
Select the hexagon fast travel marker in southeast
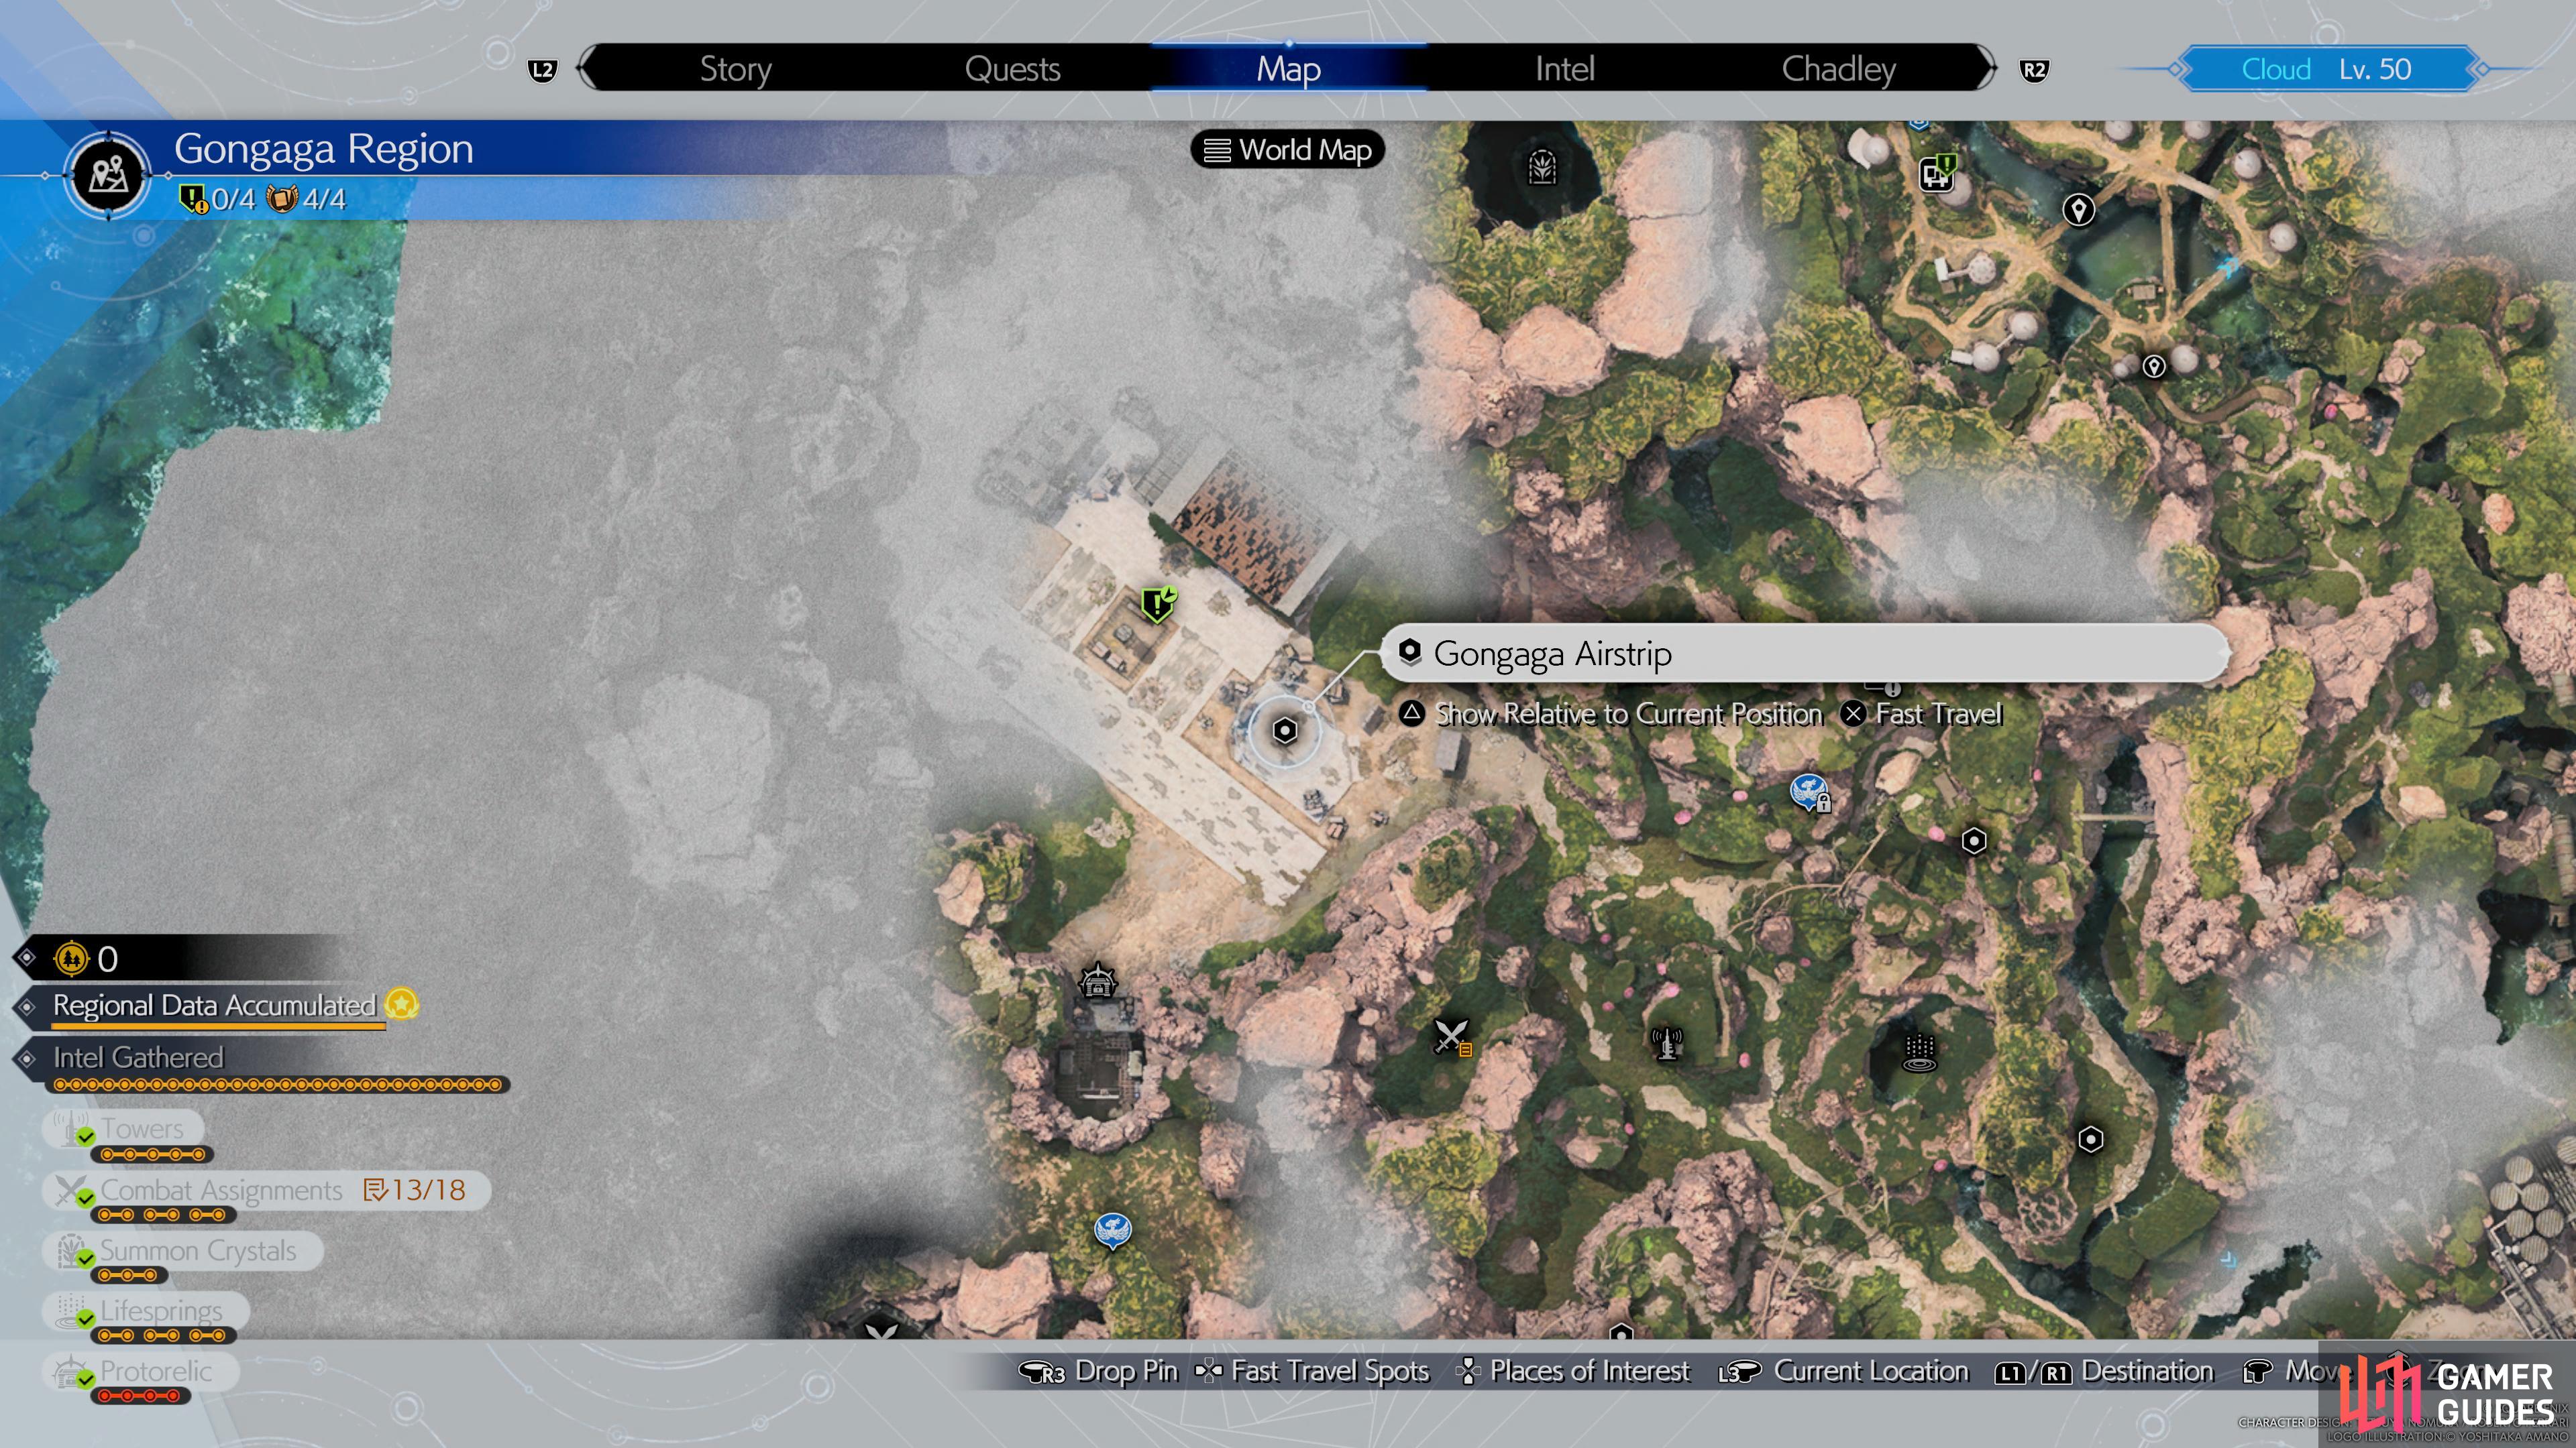point(2091,1139)
